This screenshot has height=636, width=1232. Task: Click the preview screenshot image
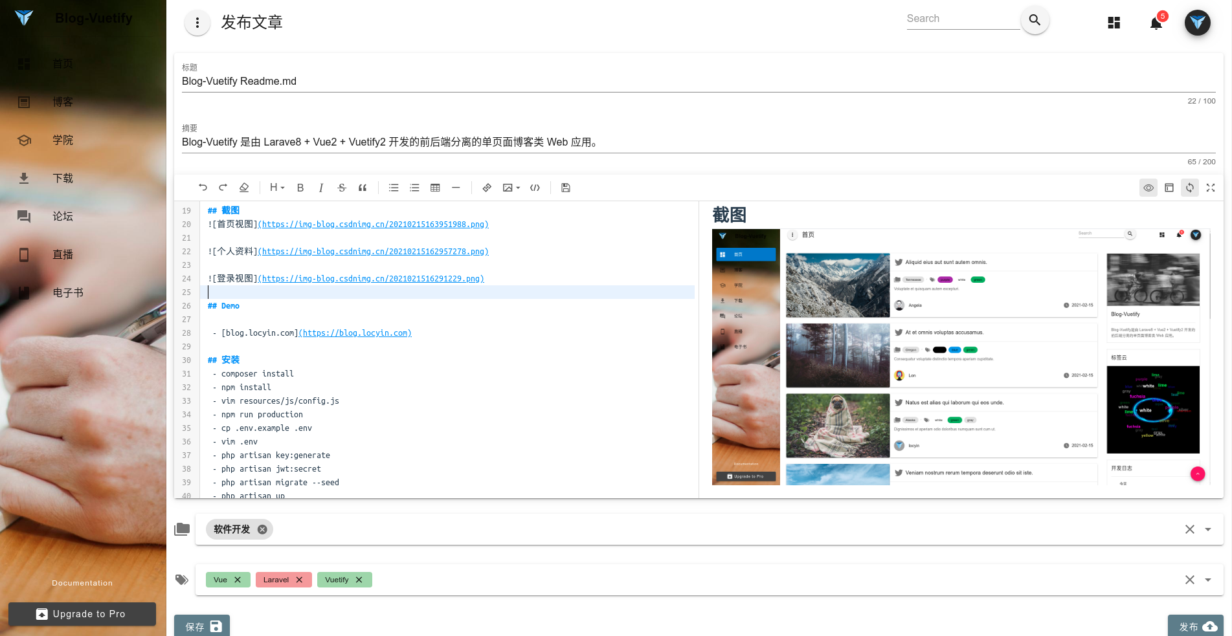point(961,357)
